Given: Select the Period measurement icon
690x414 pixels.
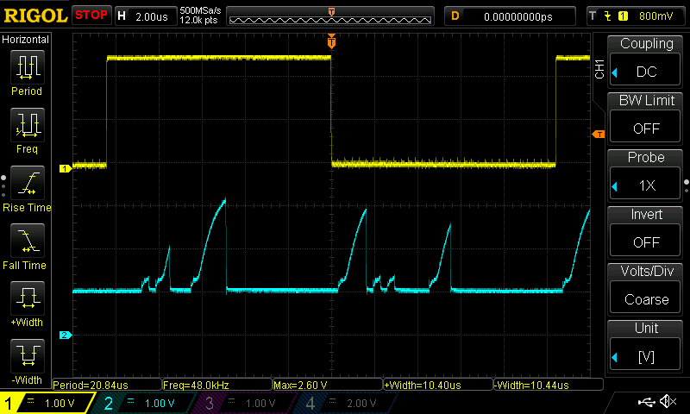Looking at the screenshot, I should pos(27,68).
